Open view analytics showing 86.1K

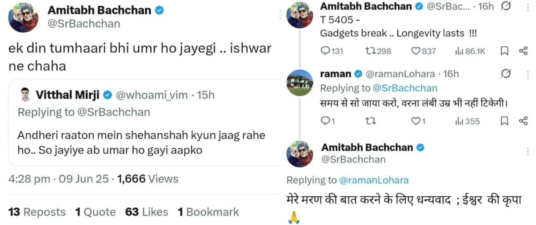pyautogui.click(x=459, y=51)
